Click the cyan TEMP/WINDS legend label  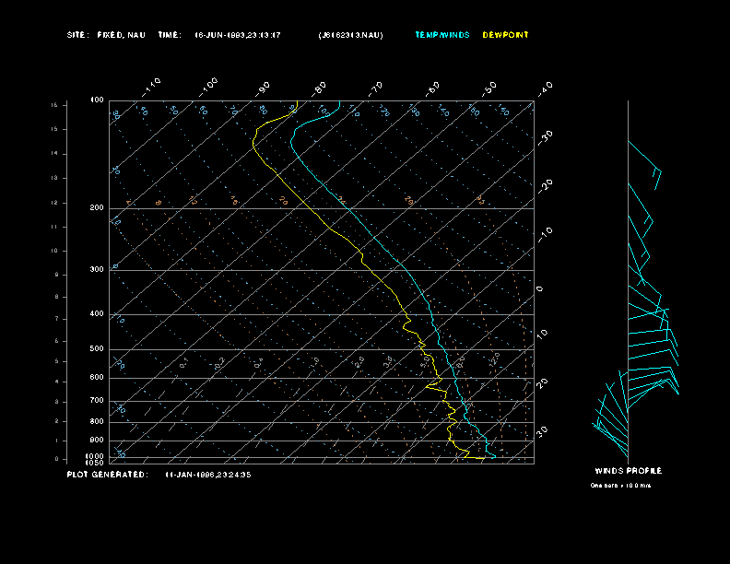coord(442,35)
